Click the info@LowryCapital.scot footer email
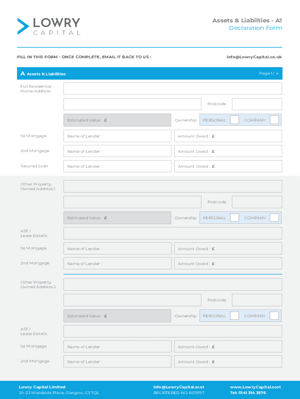Image resolution: width=300 pixels, height=399 pixels. coord(179,387)
